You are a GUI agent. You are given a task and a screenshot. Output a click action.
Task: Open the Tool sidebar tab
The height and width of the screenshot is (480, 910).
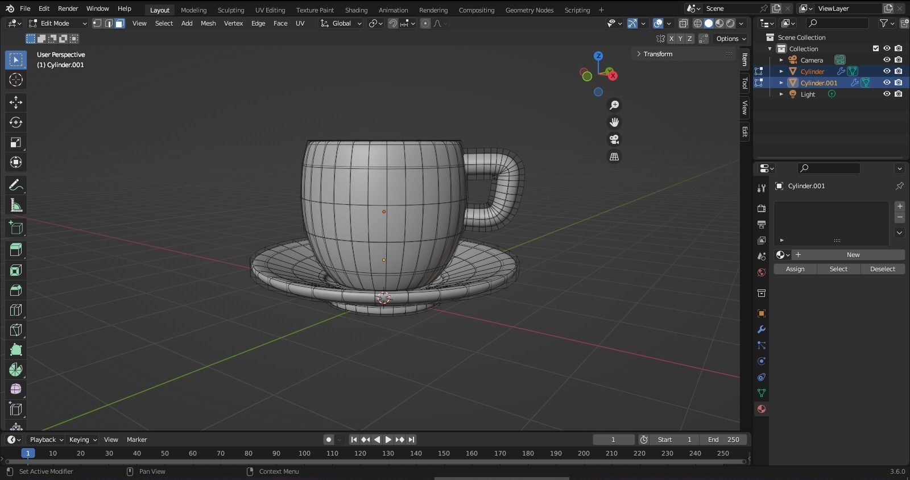(744, 84)
